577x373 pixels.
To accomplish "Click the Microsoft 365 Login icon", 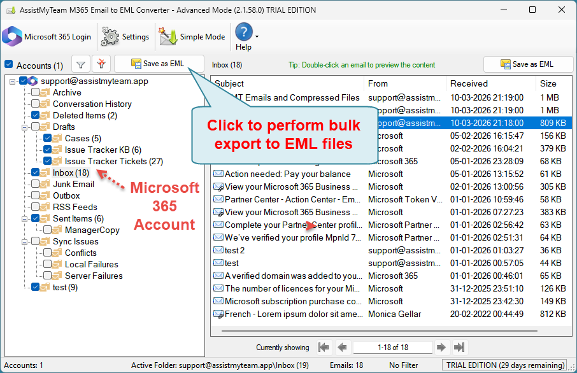I will click(13, 36).
